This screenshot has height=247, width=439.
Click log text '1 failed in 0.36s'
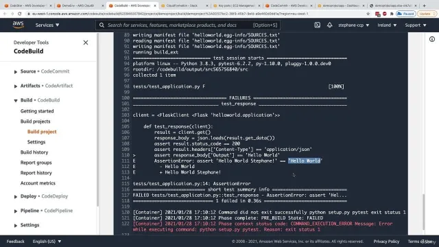tap(238, 201)
